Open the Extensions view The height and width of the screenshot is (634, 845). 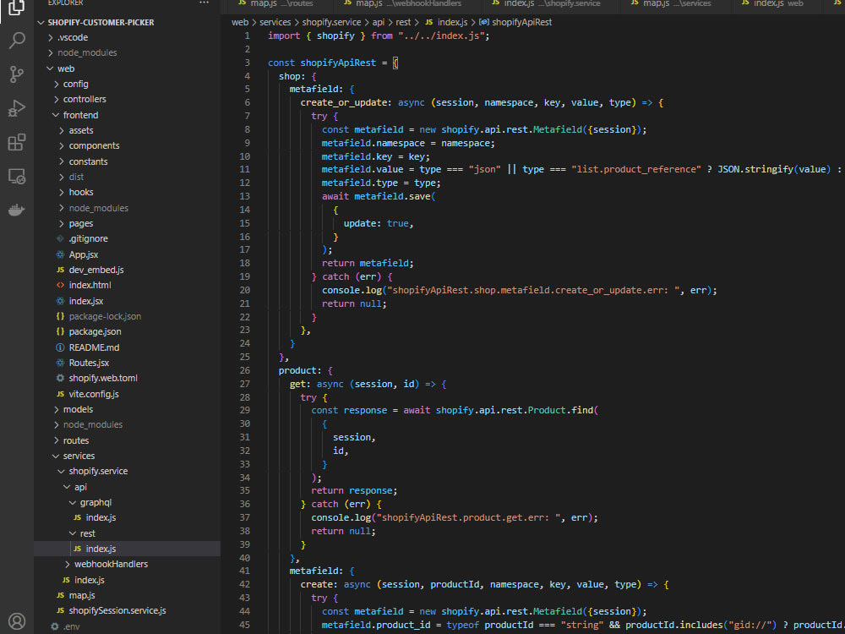[16, 142]
